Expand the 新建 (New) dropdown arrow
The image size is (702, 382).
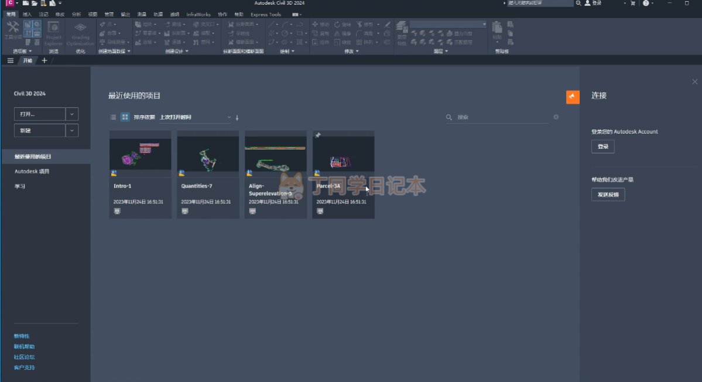coord(71,131)
